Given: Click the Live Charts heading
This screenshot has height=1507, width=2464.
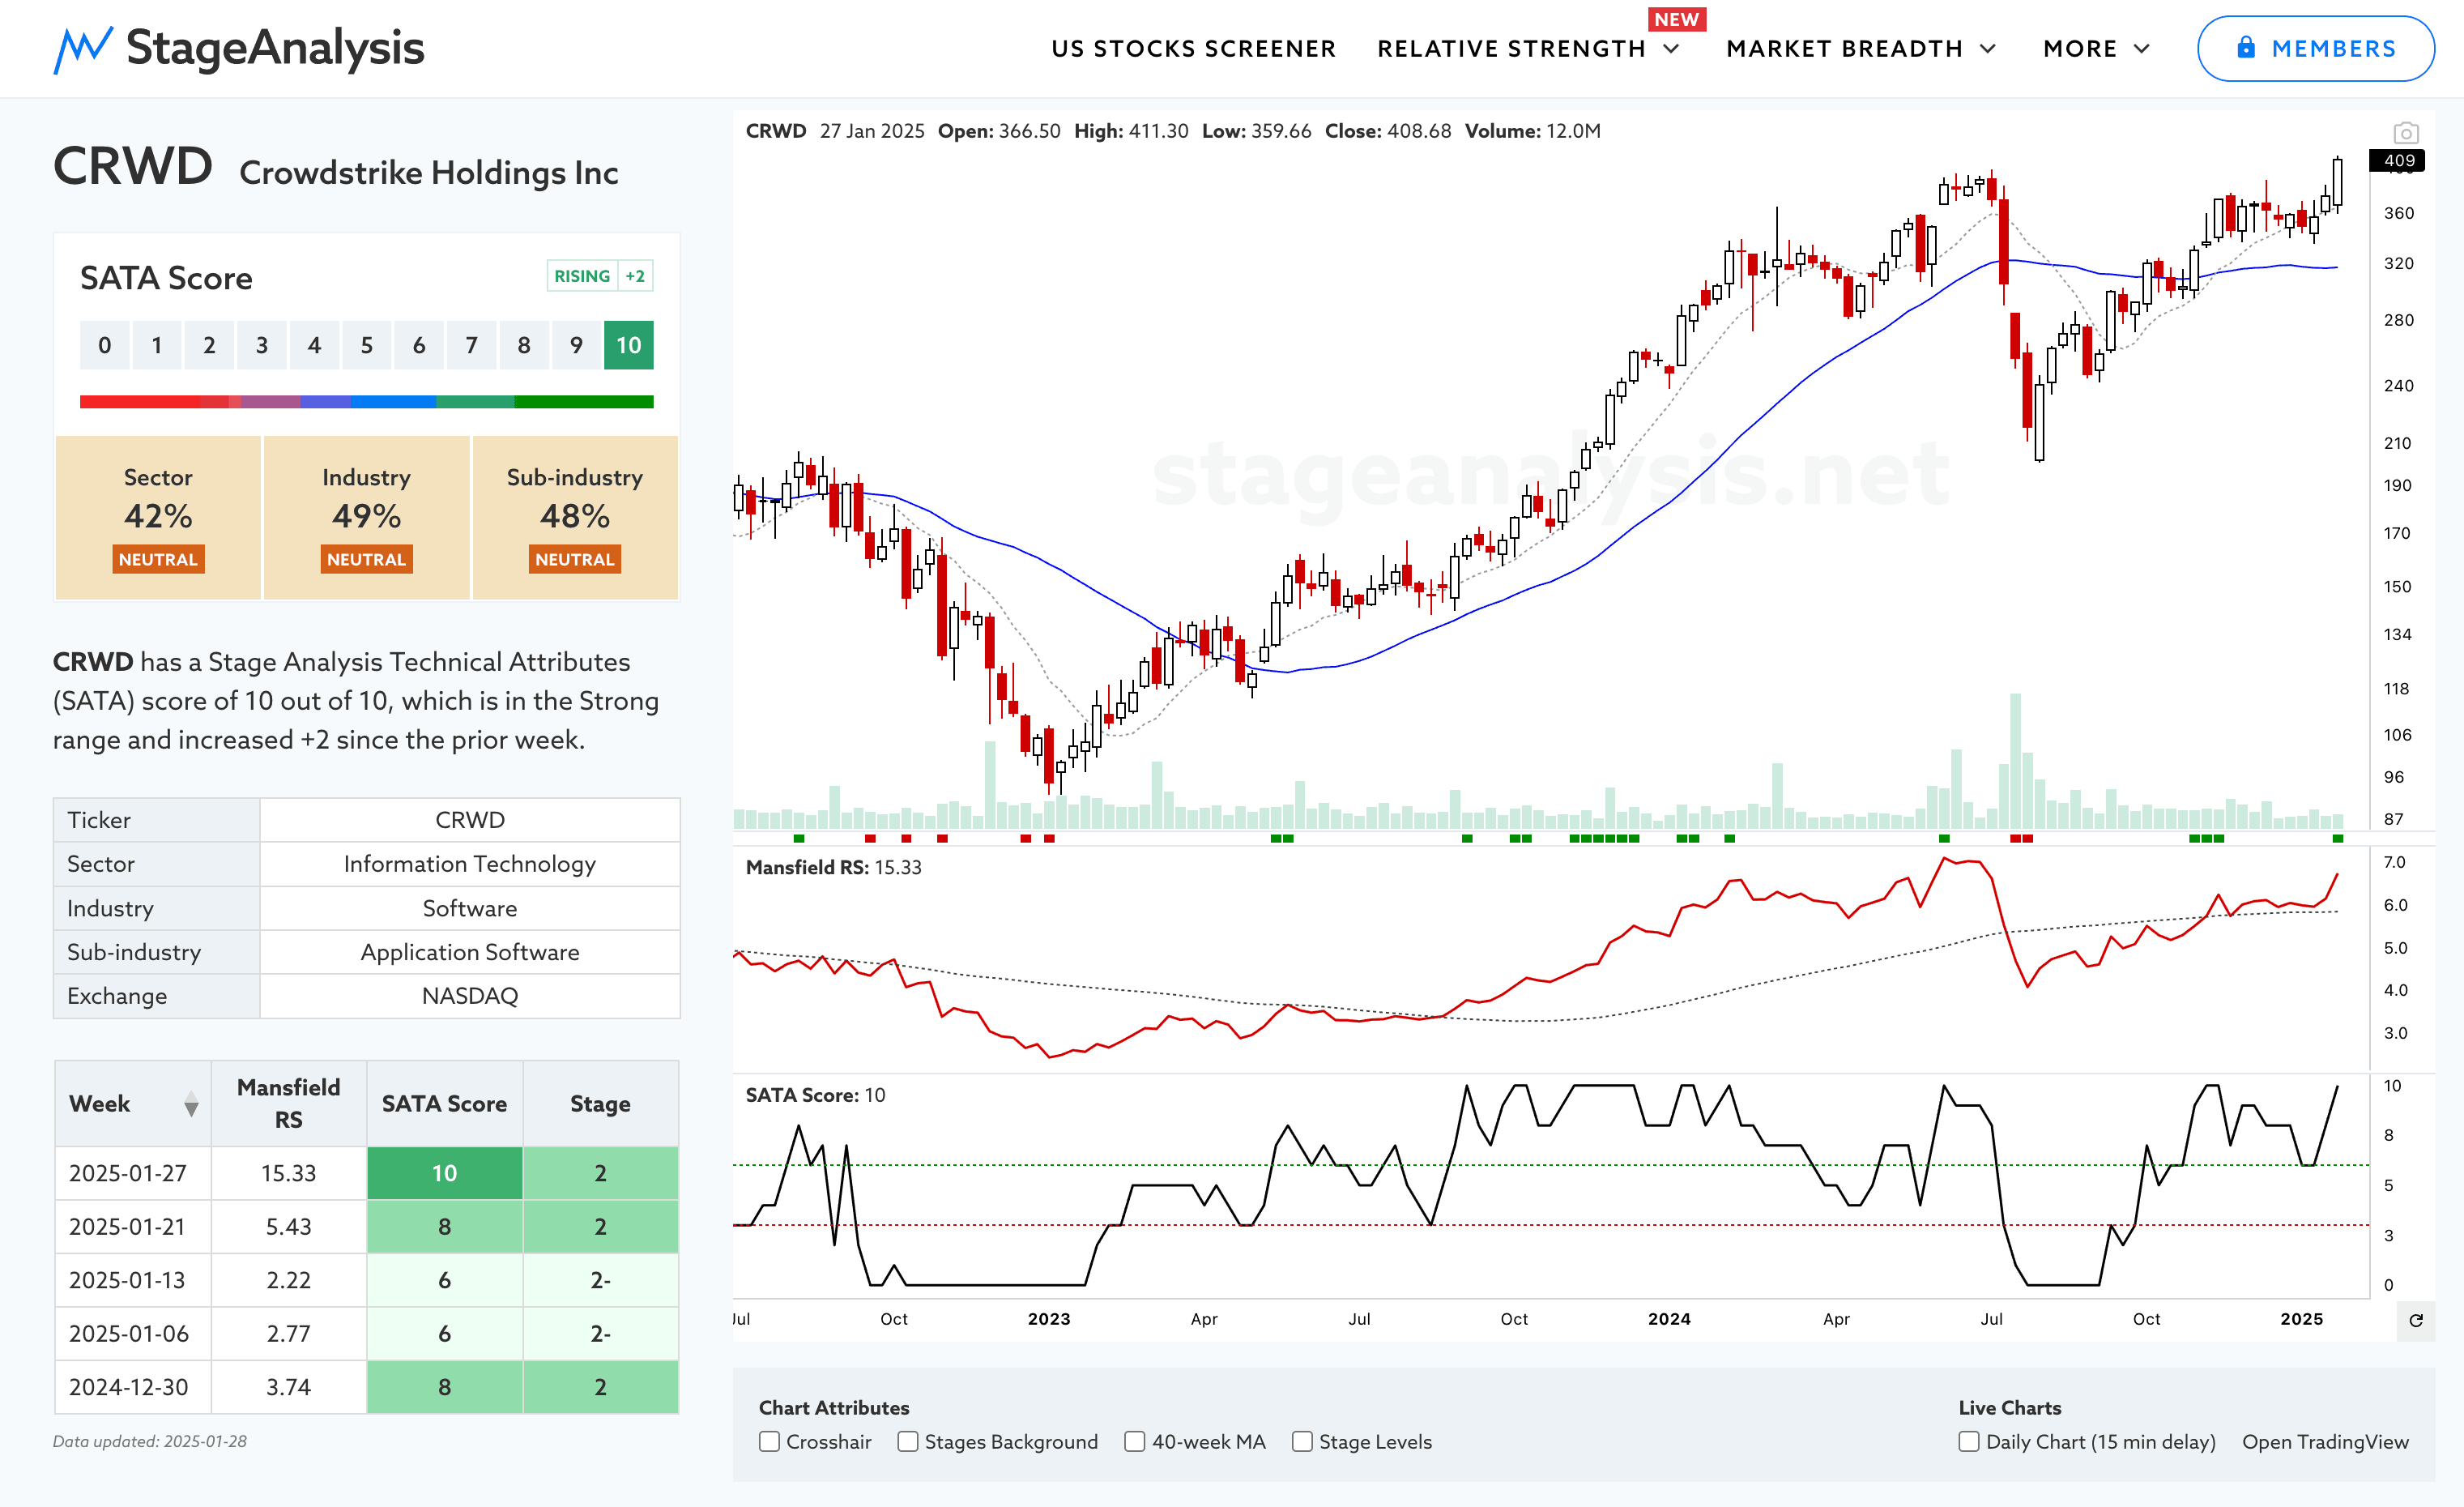Looking at the screenshot, I should 2010,1407.
